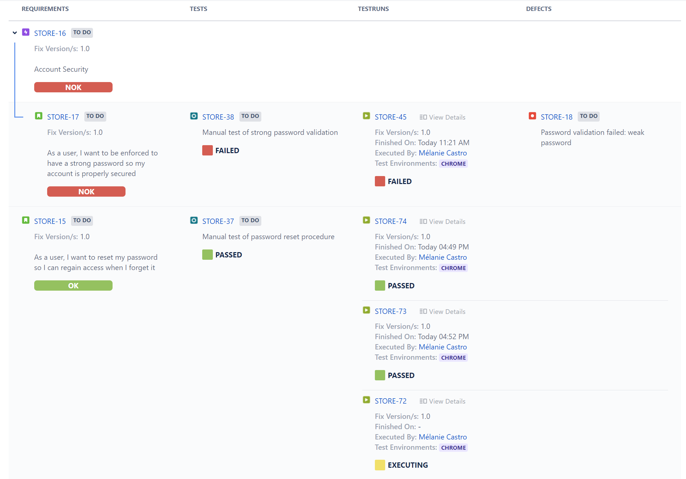The image size is (686, 479).
Task: Click the OK status bar for STORE-15
Action: pos(73,286)
